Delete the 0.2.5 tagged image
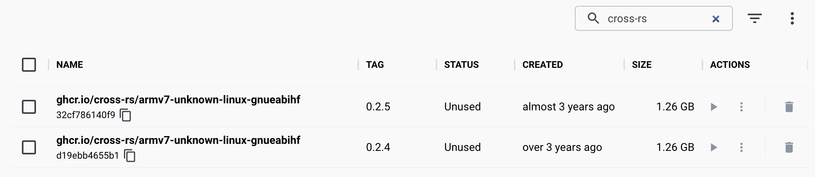 coord(789,107)
